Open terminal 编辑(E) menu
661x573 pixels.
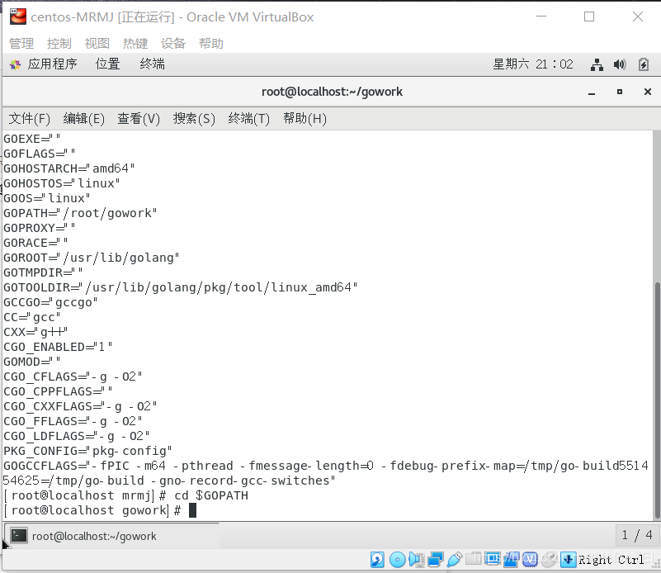pos(84,119)
